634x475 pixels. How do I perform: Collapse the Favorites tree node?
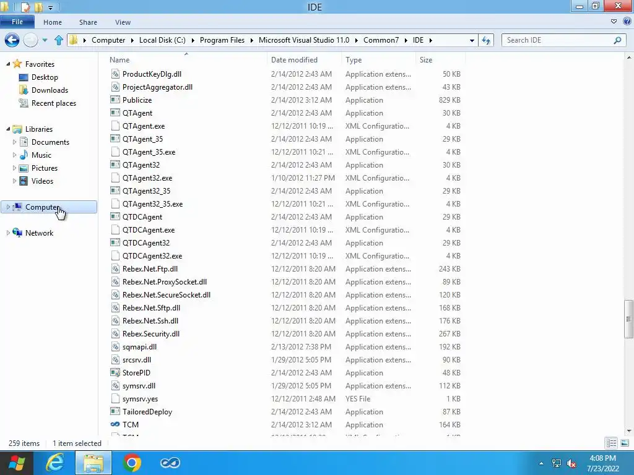[8, 64]
